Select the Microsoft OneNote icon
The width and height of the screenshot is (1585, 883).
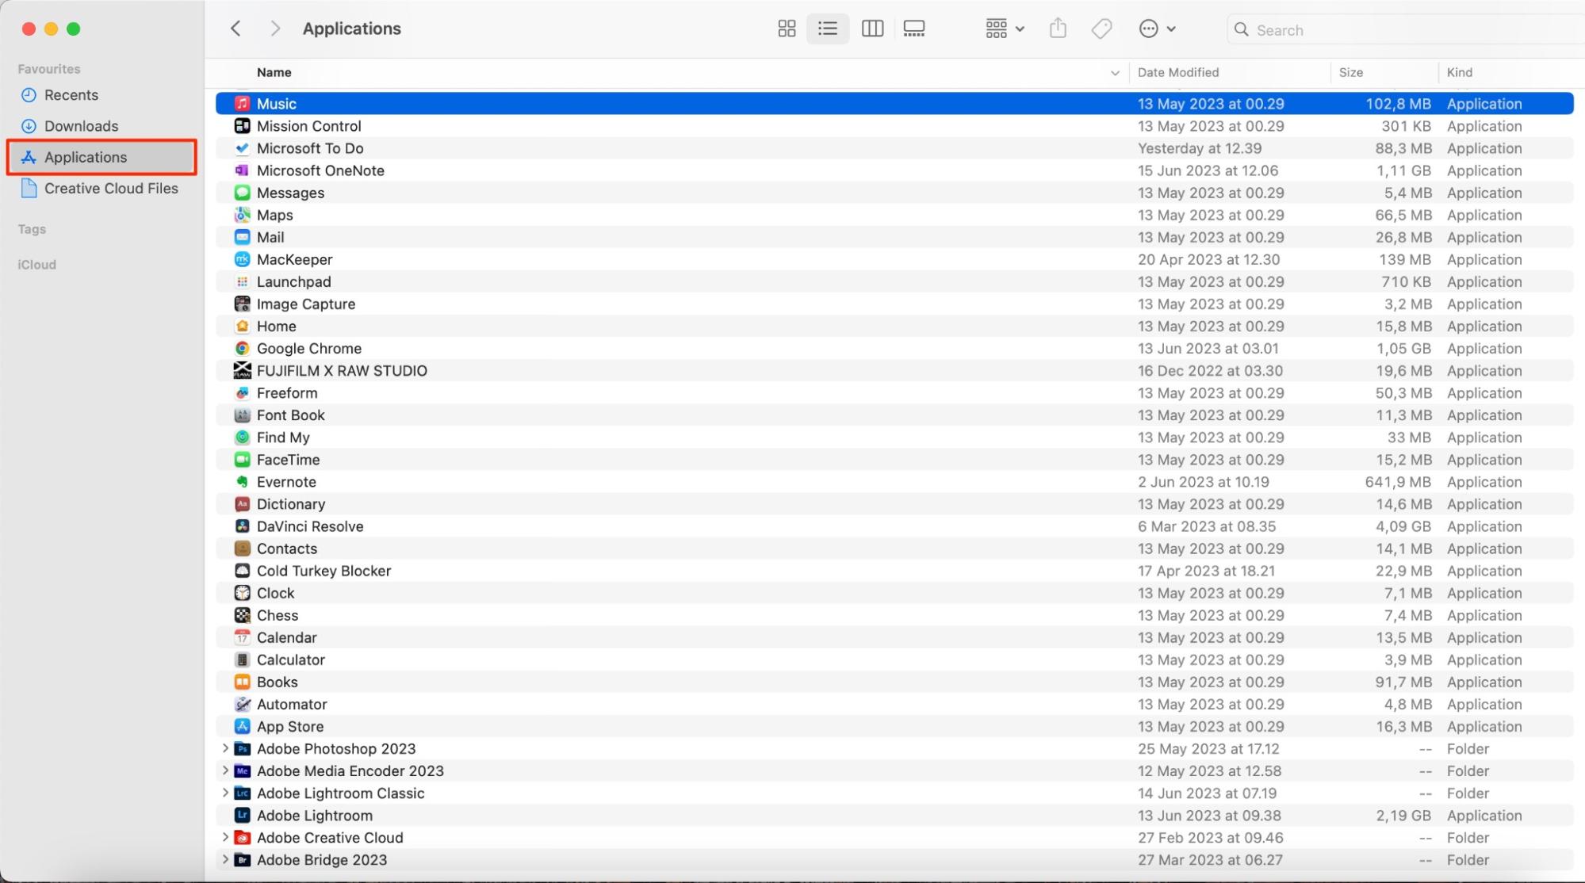[x=242, y=170]
